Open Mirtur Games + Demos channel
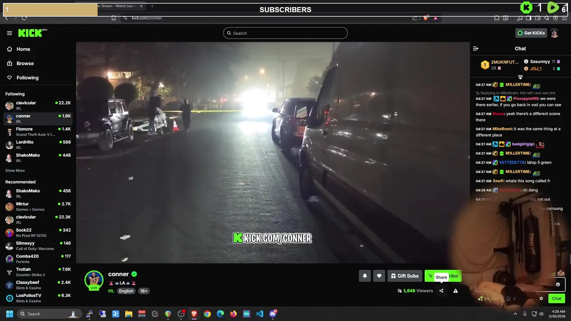571x321 pixels. pyautogui.click(x=38, y=206)
